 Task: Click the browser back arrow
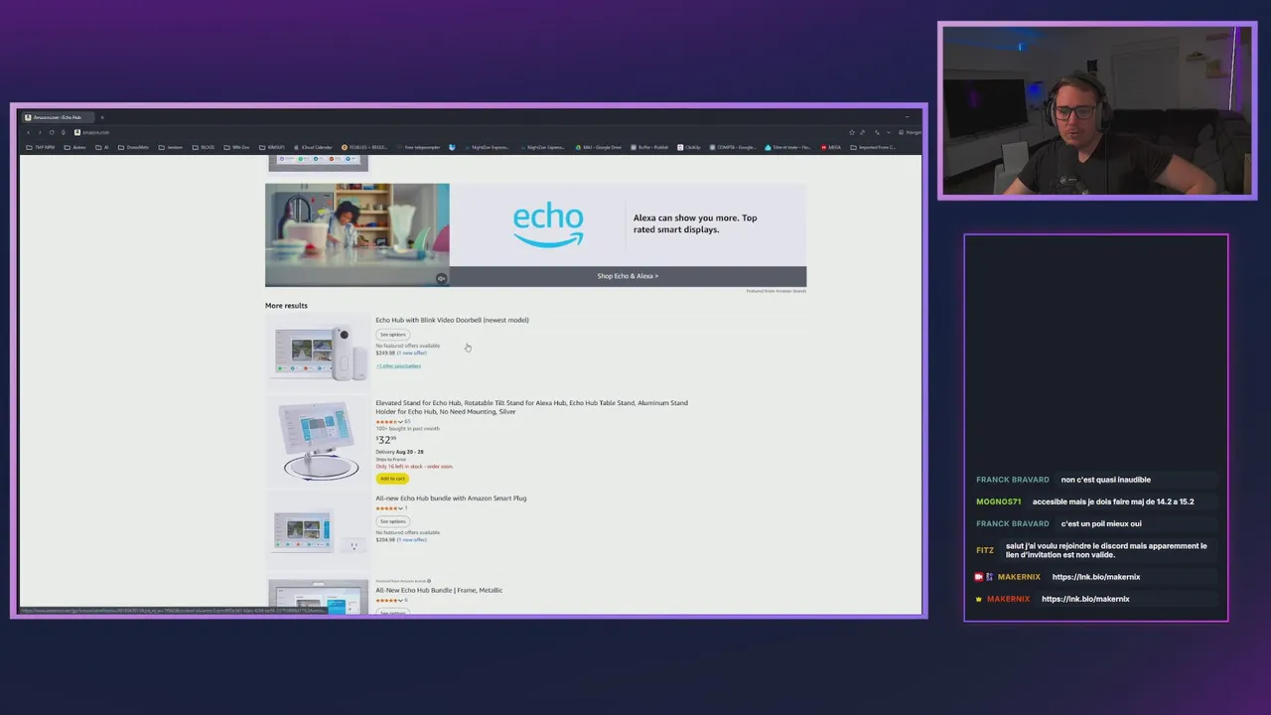(x=28, y=132)
